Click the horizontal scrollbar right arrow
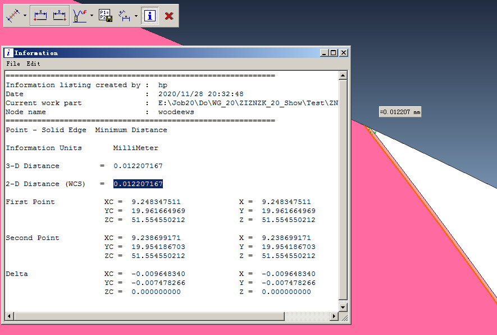This screenshot has width=497, height=335. tap(334, 317)
